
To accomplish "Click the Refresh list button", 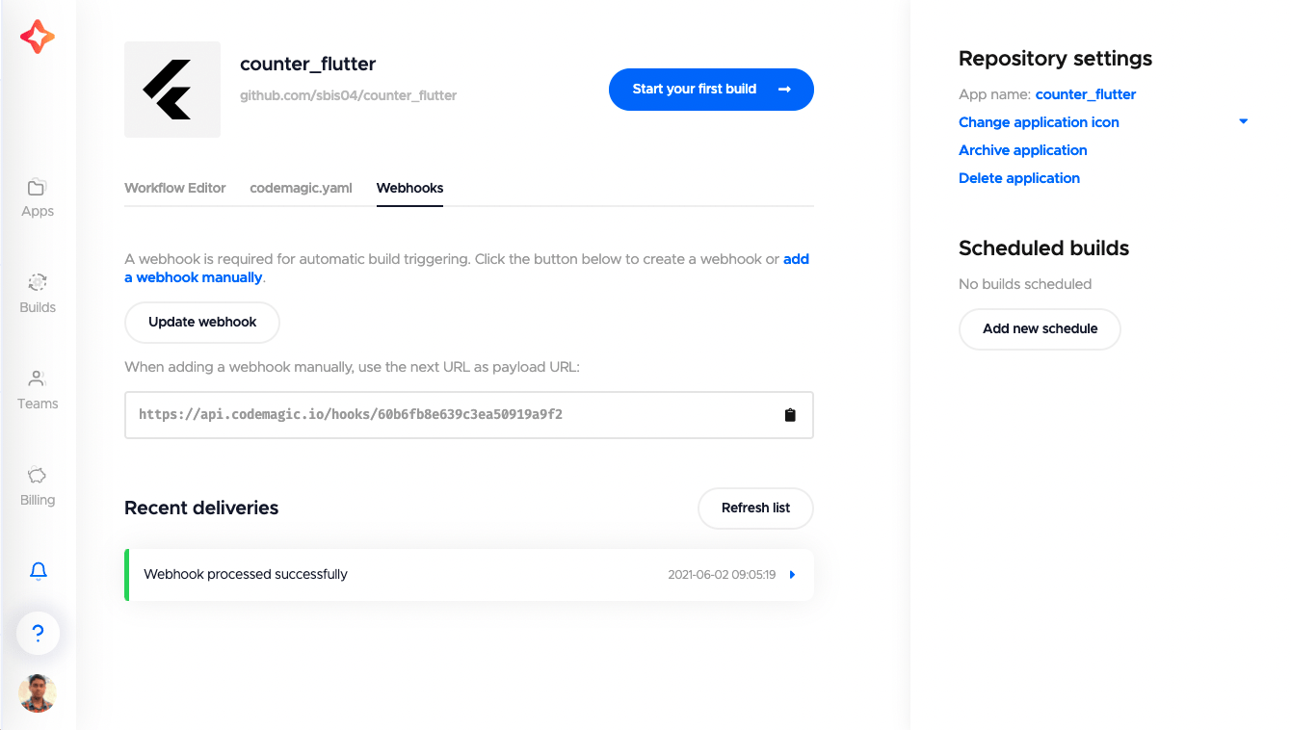I will click(x=755, y=508).
